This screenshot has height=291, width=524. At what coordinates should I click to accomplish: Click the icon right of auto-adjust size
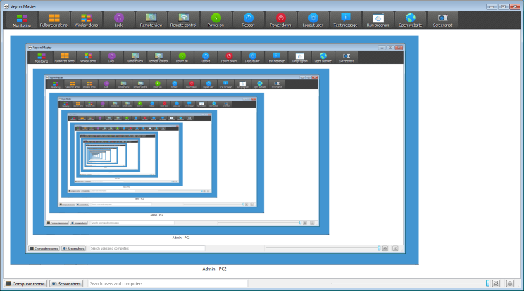pyautogui.click(x=510, y=284)
